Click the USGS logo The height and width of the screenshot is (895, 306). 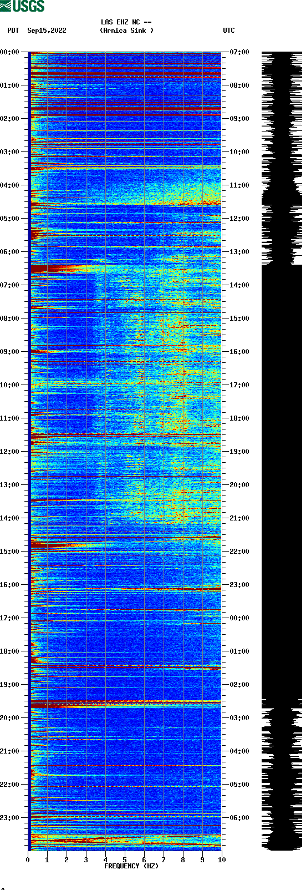coord(22,6)
